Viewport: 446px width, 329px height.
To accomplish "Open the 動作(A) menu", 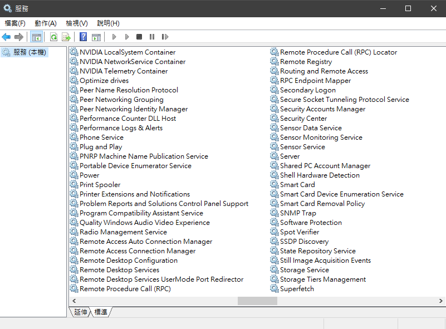I will pyautogui.click(x=46, y=23).
